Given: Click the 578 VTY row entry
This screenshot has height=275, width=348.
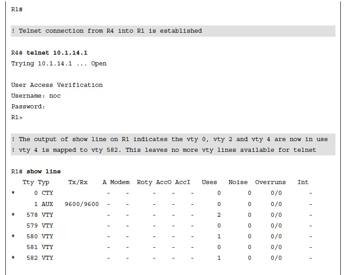Looking at the screenshot, I should 40,215.
